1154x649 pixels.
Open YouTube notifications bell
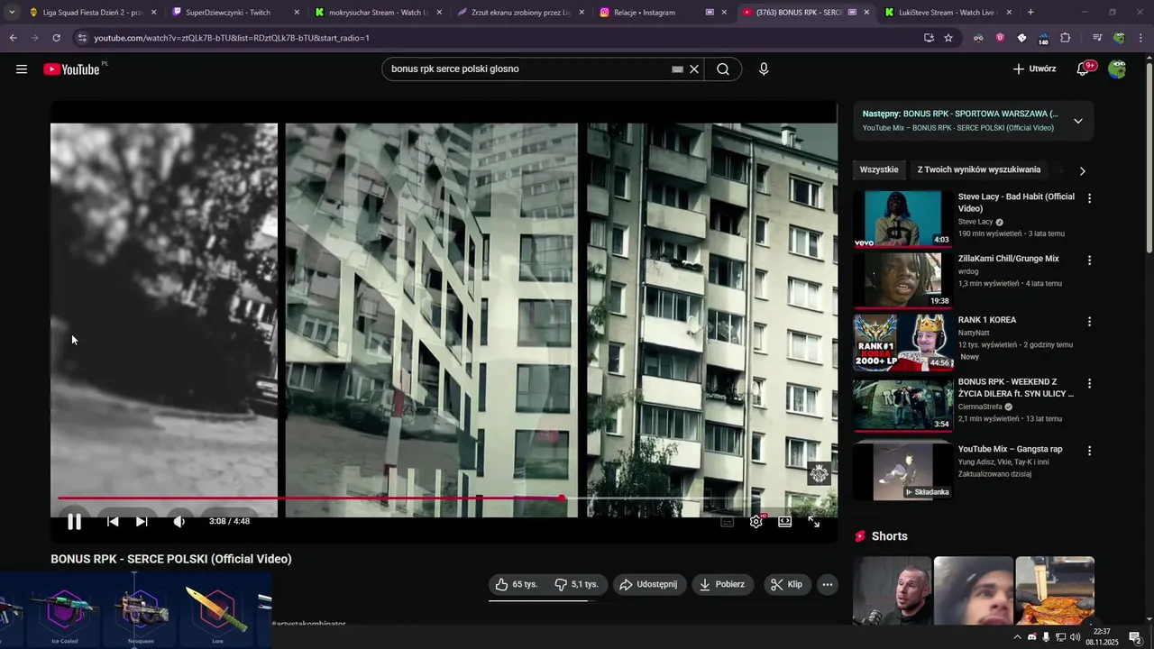1084,69
